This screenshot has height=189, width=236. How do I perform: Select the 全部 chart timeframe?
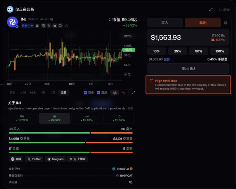64,93
